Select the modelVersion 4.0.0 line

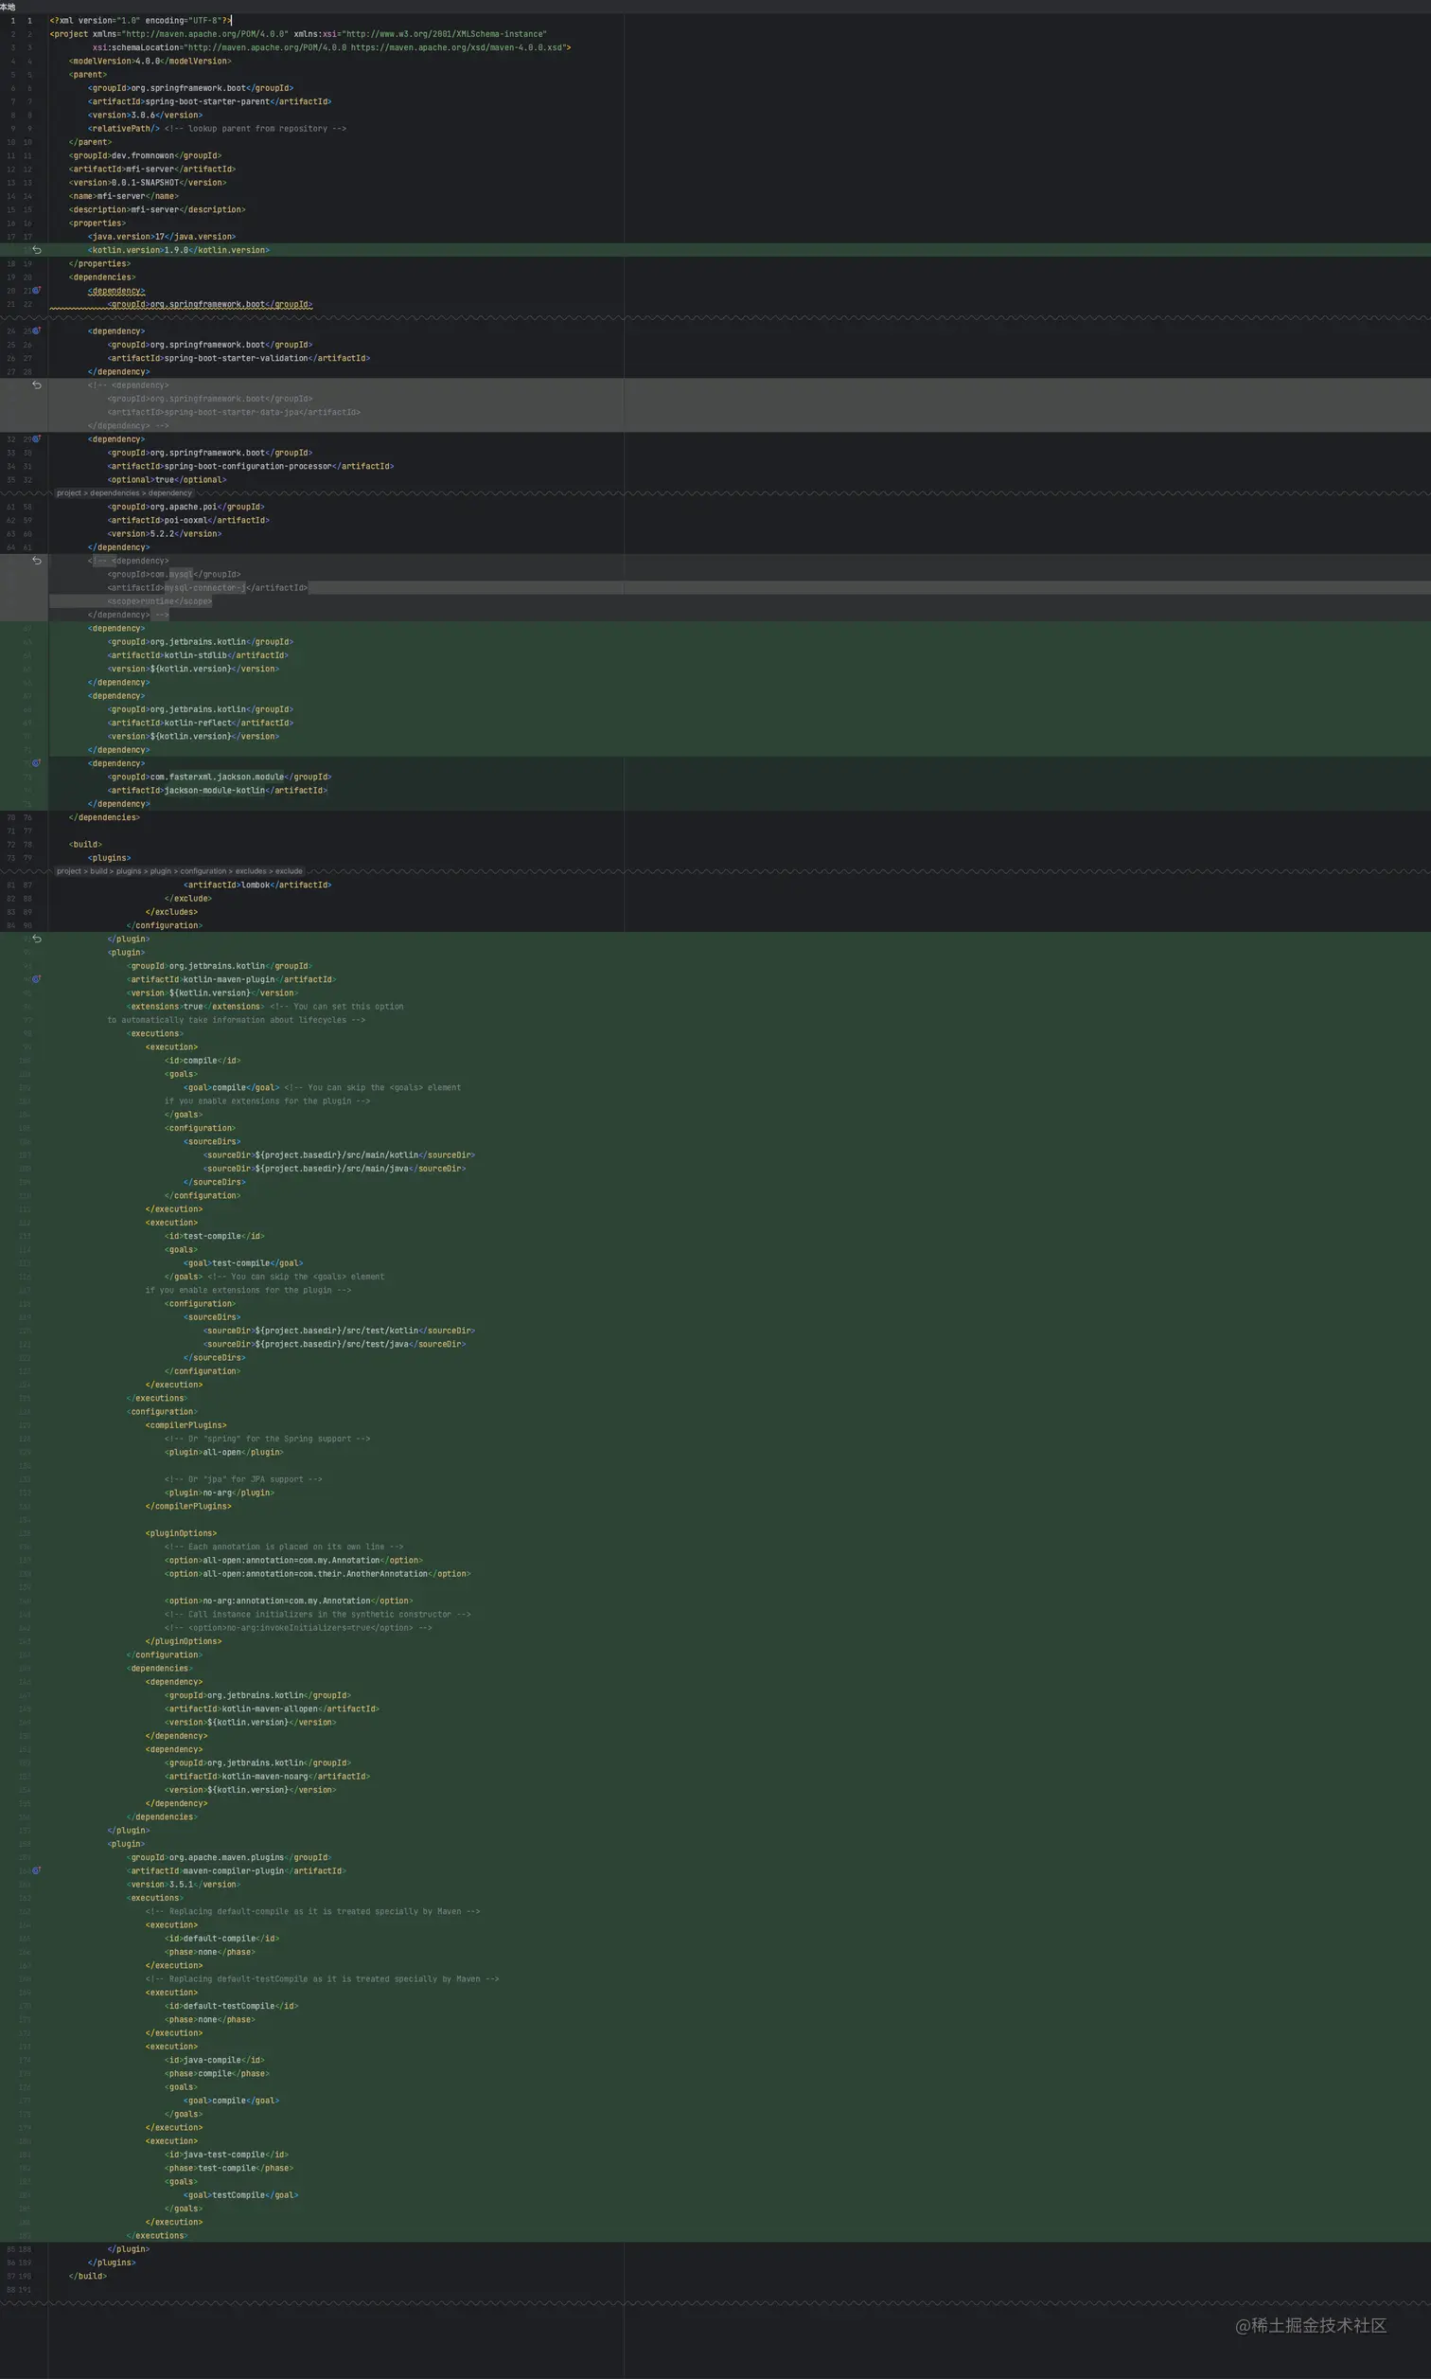[x=150, y=61]
